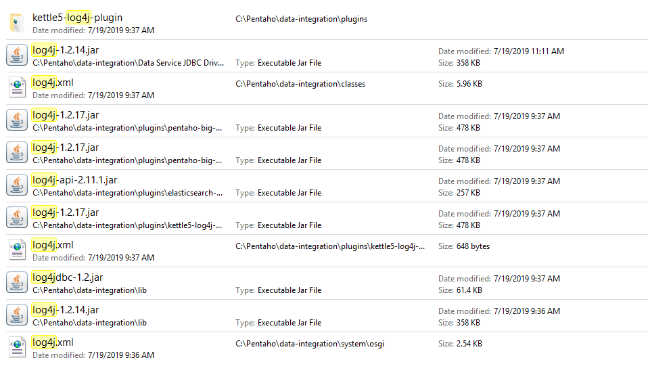Select log4j.xml located in the classes folder

click(x=53, y=83)
